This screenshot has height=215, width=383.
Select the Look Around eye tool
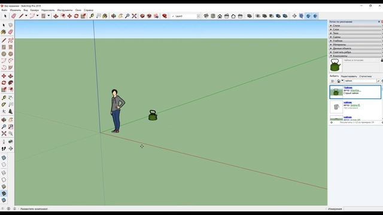pos(11,142)
